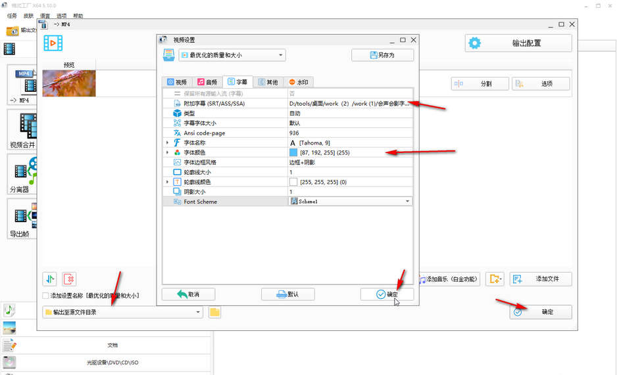Open the audio category music note icon
Screen dimensions: 617x375
tap(9, 310)
